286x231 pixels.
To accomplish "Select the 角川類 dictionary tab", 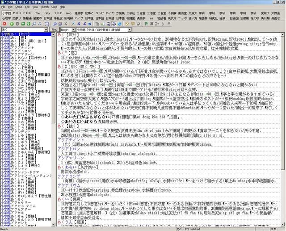I will click(265, 18).
